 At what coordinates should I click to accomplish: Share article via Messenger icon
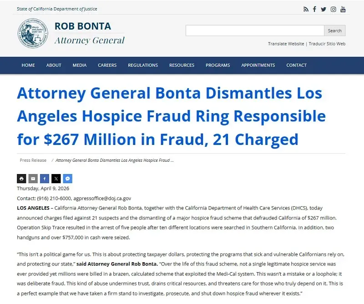[x=68, y=179]
